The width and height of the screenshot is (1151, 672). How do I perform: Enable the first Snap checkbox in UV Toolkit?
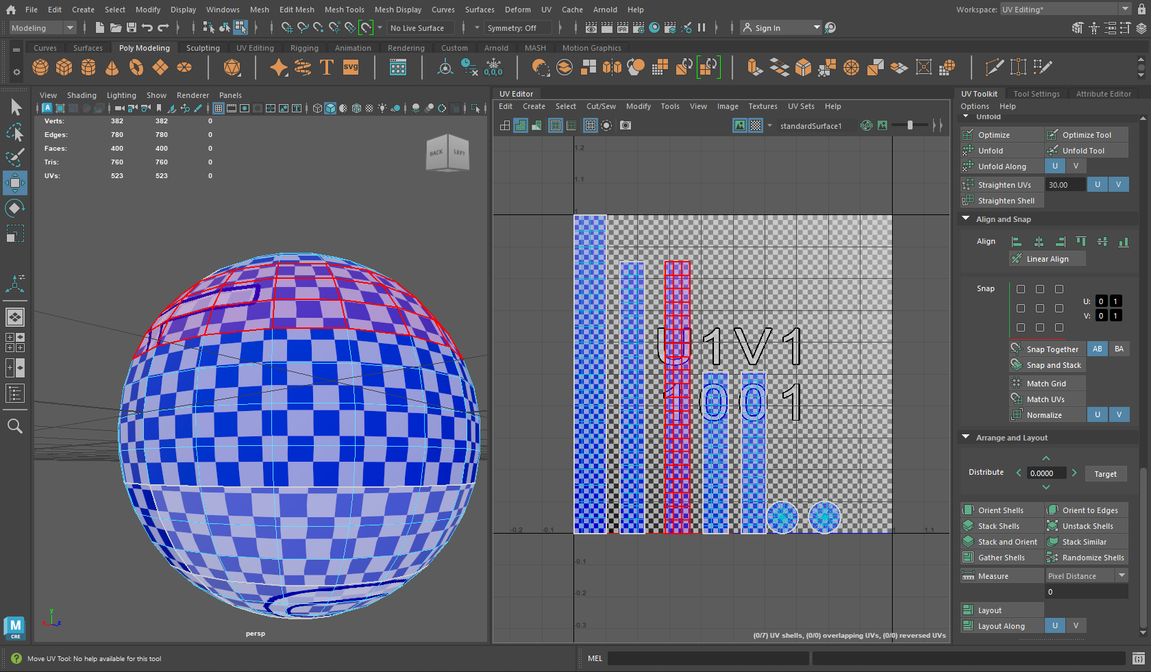(x=1021, y=289)
